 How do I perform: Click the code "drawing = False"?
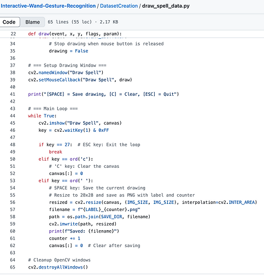coord(68,51)
